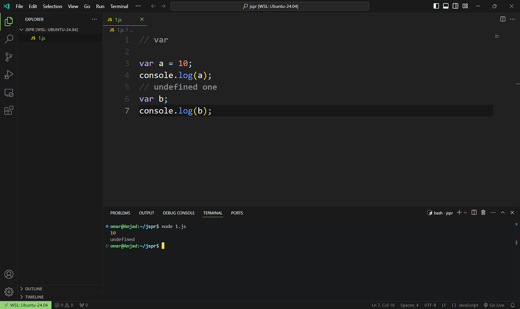Click the jspr command center search box
520x309 pixels.
270,6
